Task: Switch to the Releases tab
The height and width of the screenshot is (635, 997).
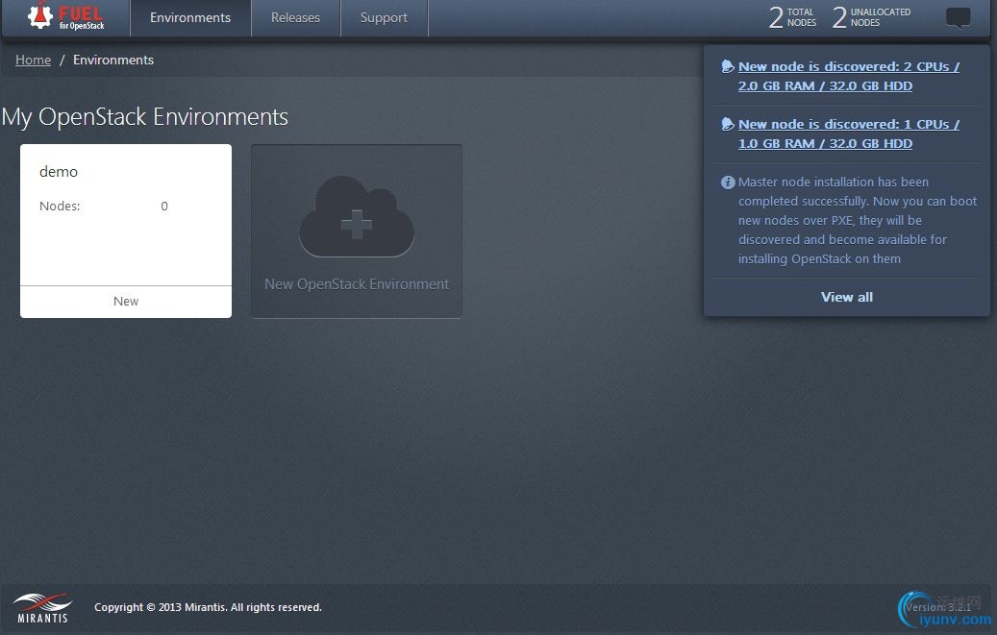Action: coord(296,18)
